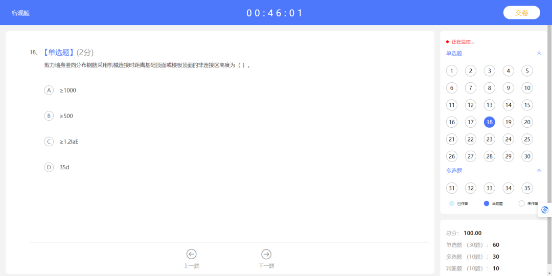Go to question 9
This screenshot has width=552, height=276.
point(508,88)
